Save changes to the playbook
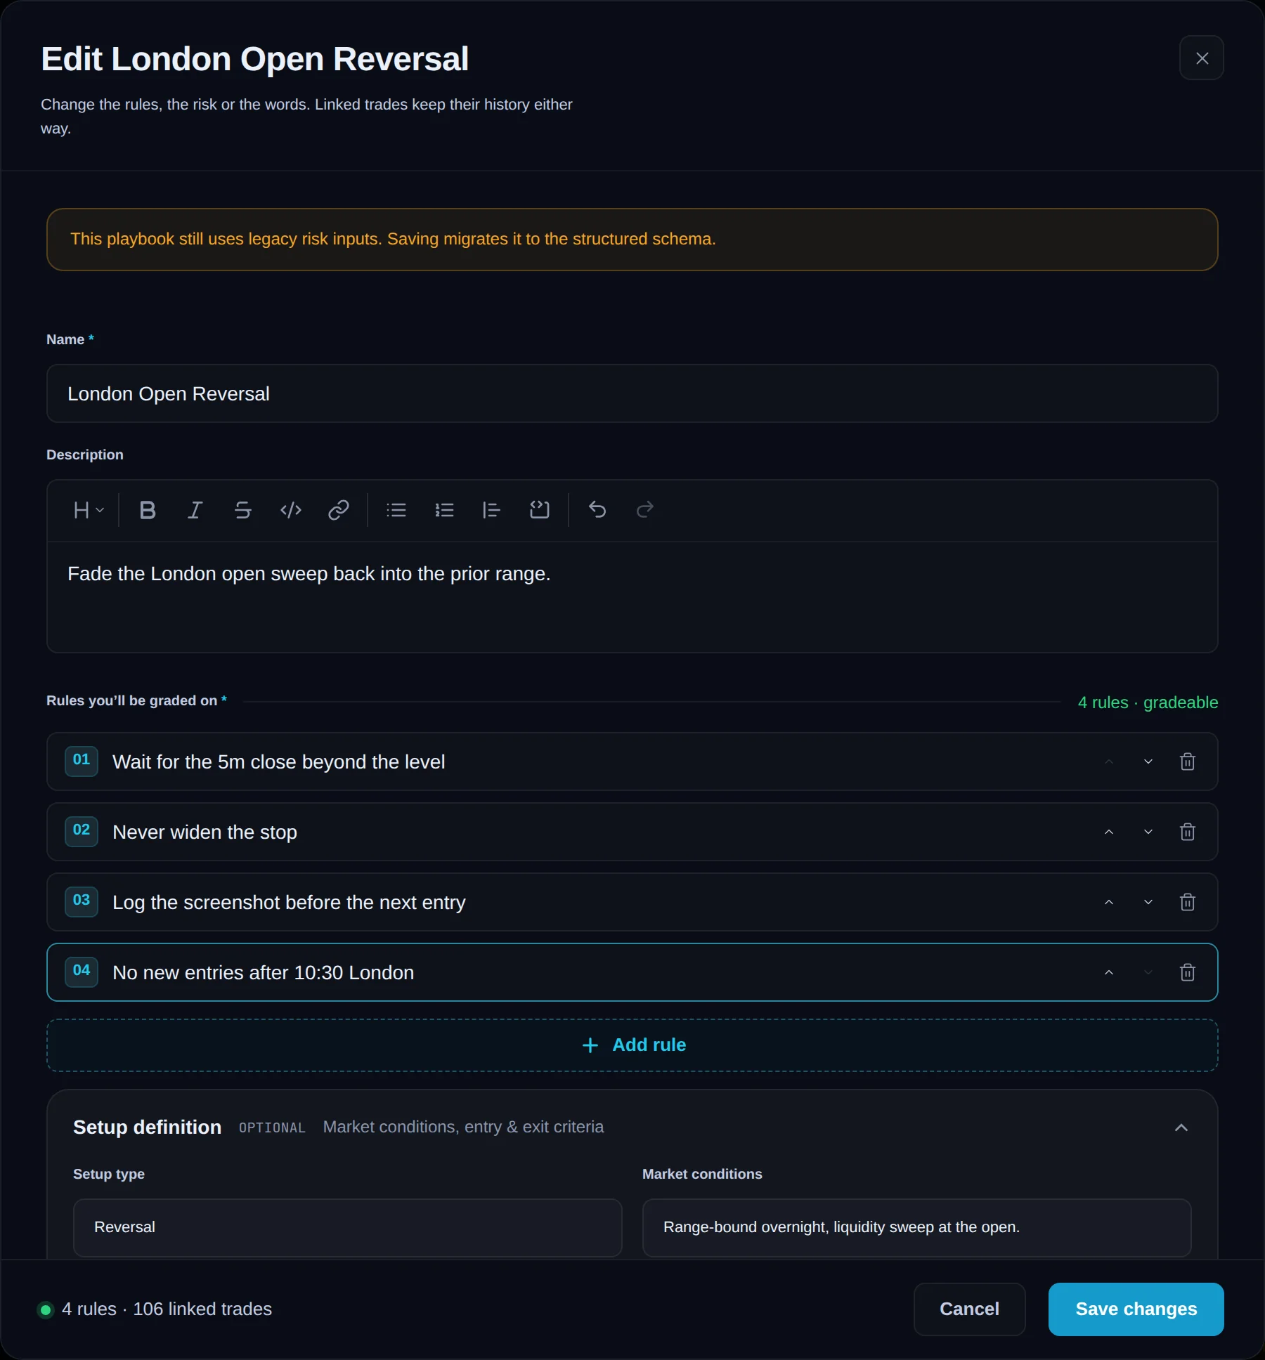 click(x=1136, y=1309)
